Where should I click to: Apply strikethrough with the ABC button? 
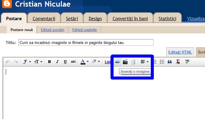[x=73, y=62]
